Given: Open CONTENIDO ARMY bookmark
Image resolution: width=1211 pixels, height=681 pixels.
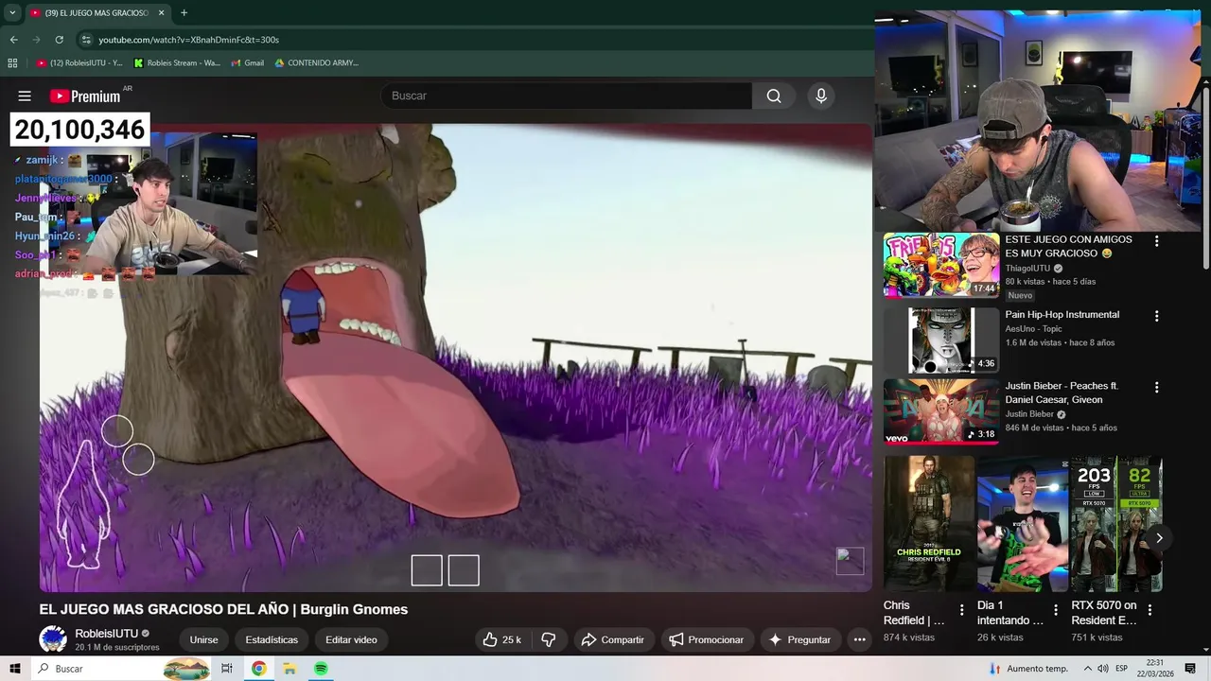Looking at the screenshot, I should click(x=316, y=62).
